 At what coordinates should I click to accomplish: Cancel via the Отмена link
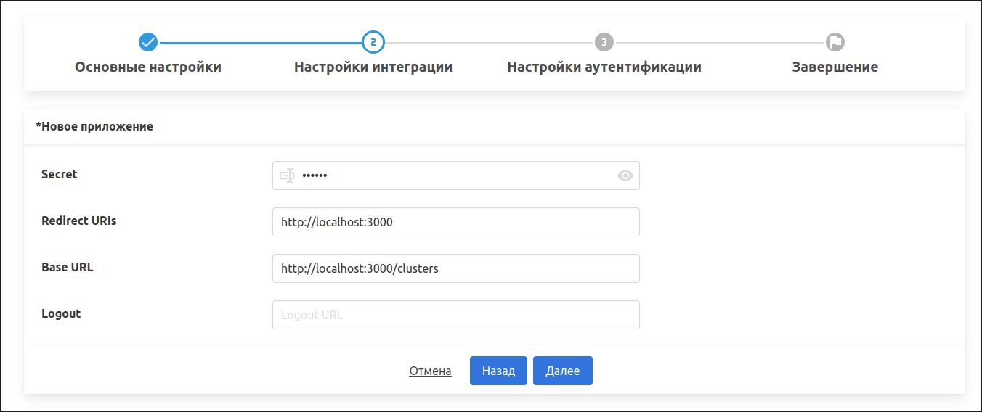(430, 371)
